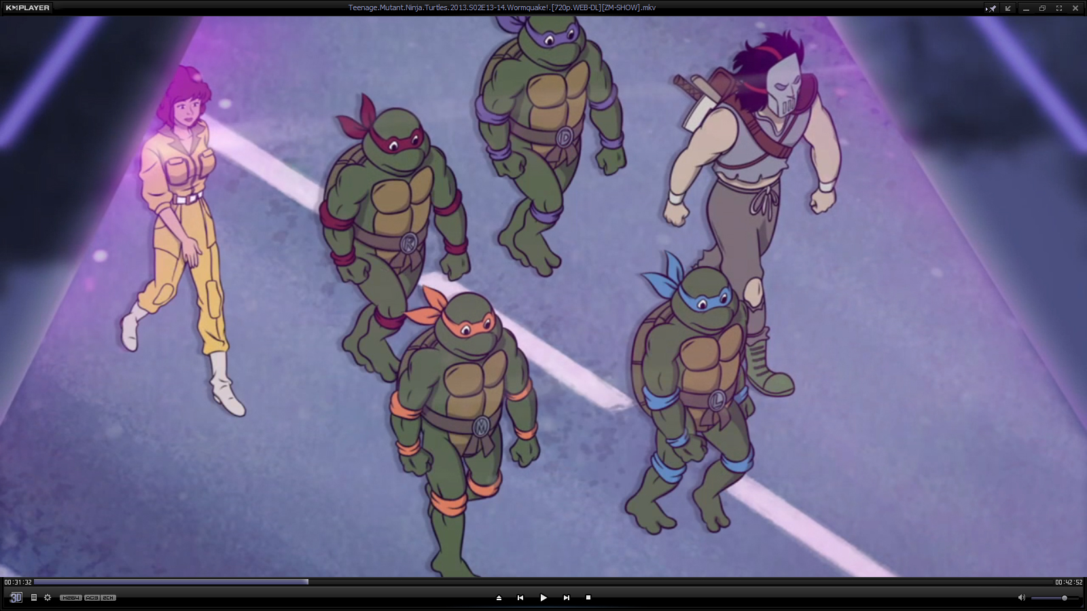Stop video playback

pyautogui.click(x=588, y=597)
